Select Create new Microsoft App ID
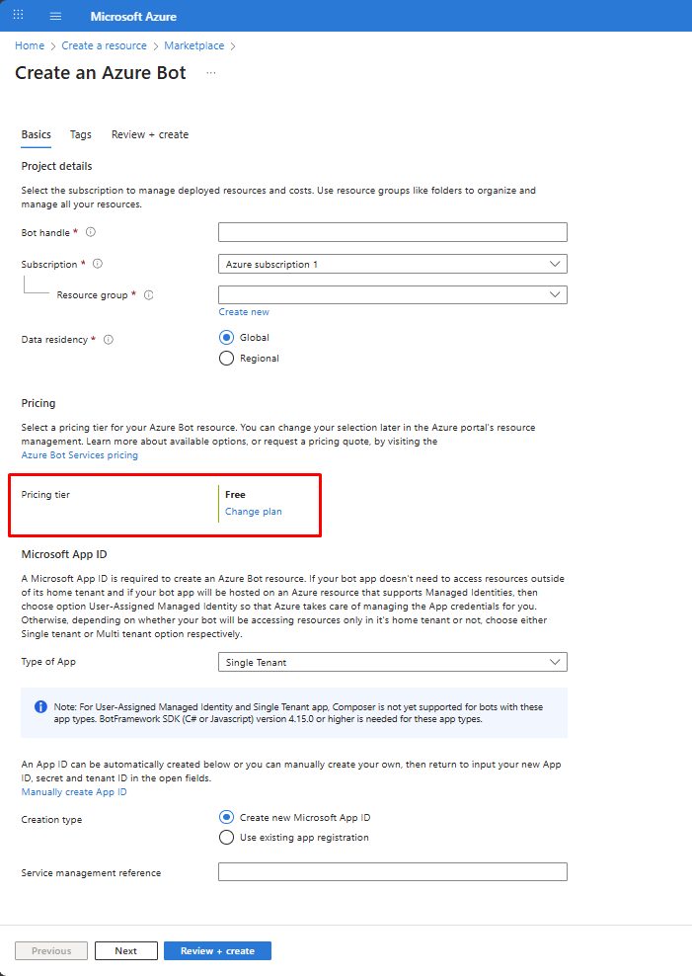 226,817
